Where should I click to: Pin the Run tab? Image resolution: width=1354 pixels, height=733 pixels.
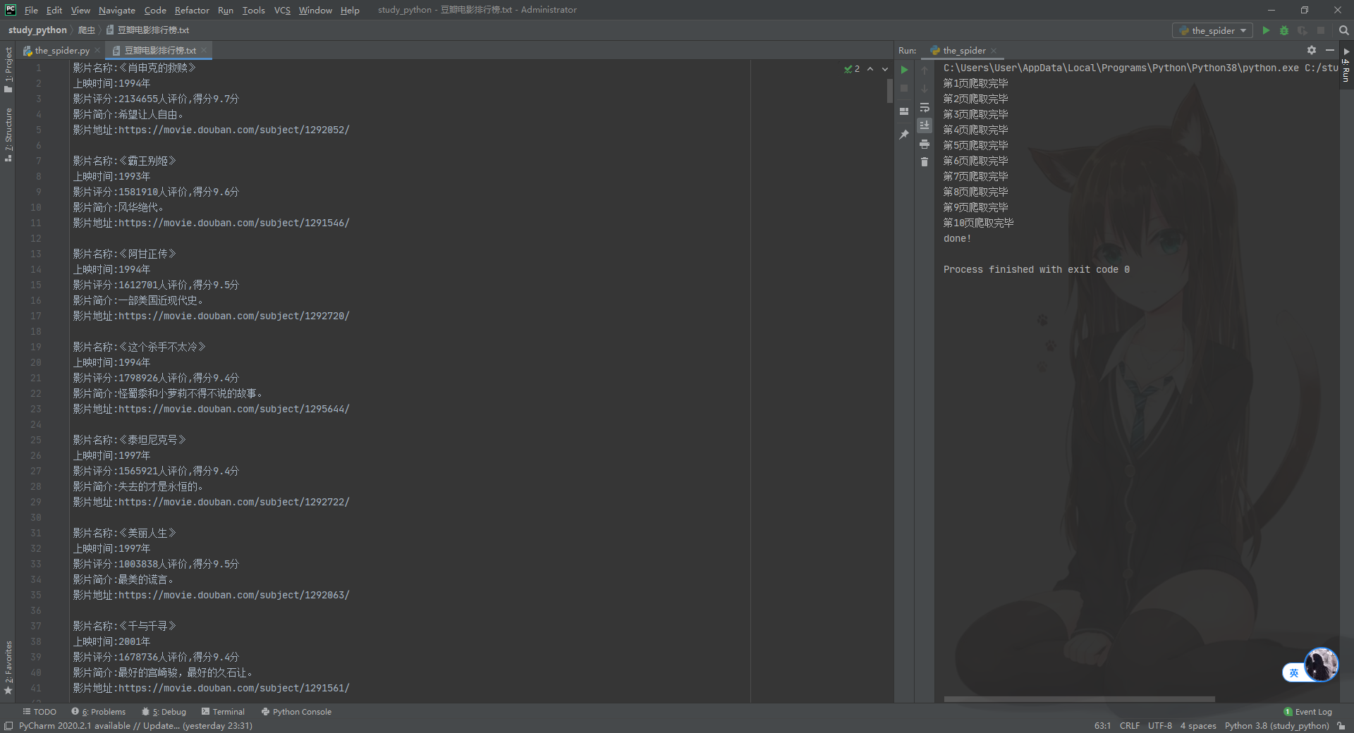point(904,134)
